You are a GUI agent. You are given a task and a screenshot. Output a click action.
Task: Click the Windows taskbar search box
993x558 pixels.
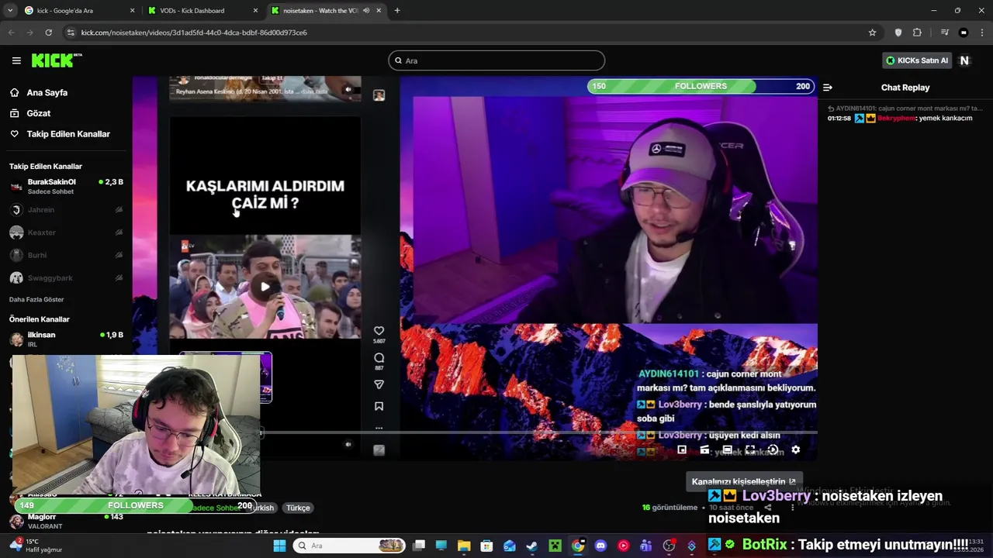[349, 546]
